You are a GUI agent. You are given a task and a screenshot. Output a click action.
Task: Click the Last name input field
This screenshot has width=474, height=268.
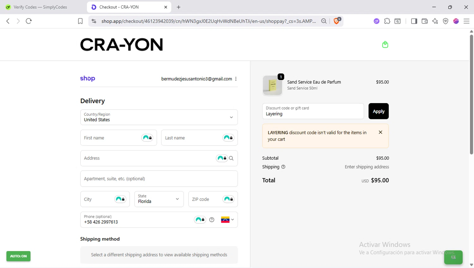199,138
